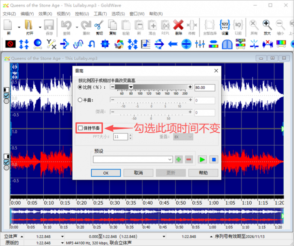Click the blue sine wave effect icon
The height and width of the screenshot is (246, 294).
pyautogui.click(x=78, y=44)
